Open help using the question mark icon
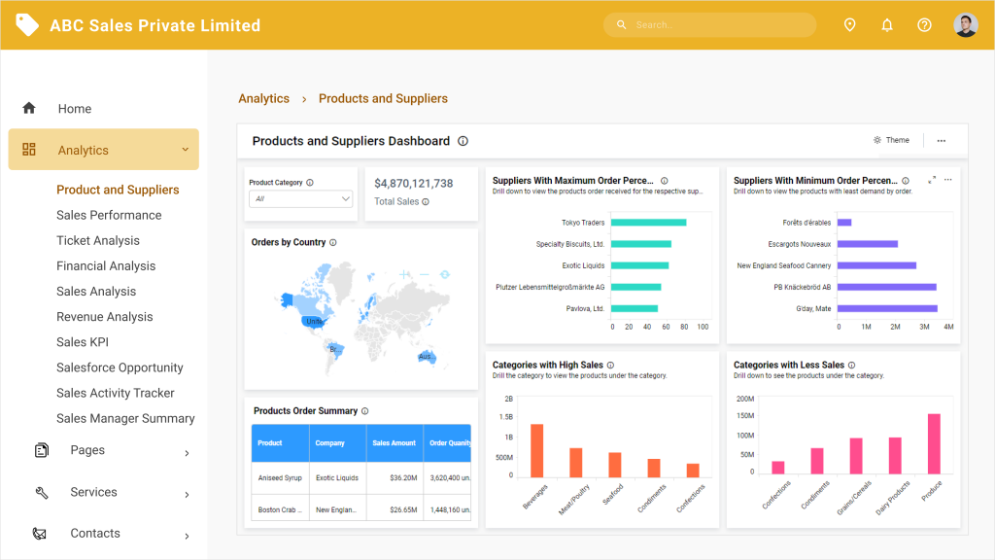The image size is (995, 560). point(923,24)
